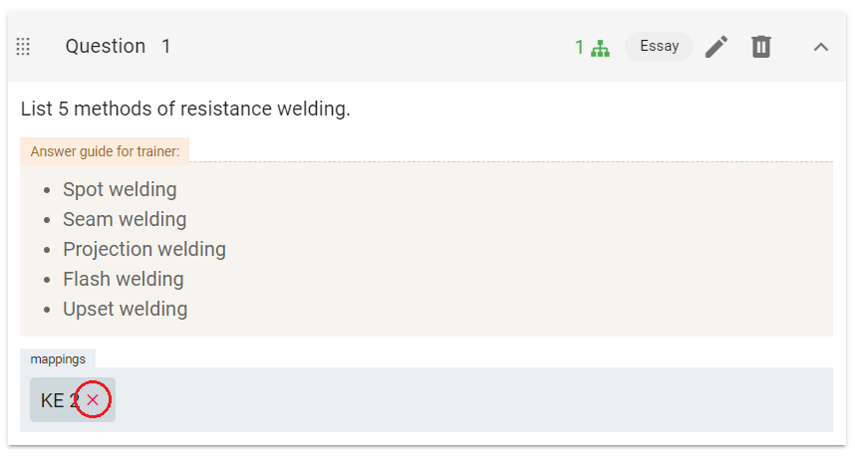Click the drag handle grid icon
The width and height of the screenshot is (855, 461).
point(23,47)
